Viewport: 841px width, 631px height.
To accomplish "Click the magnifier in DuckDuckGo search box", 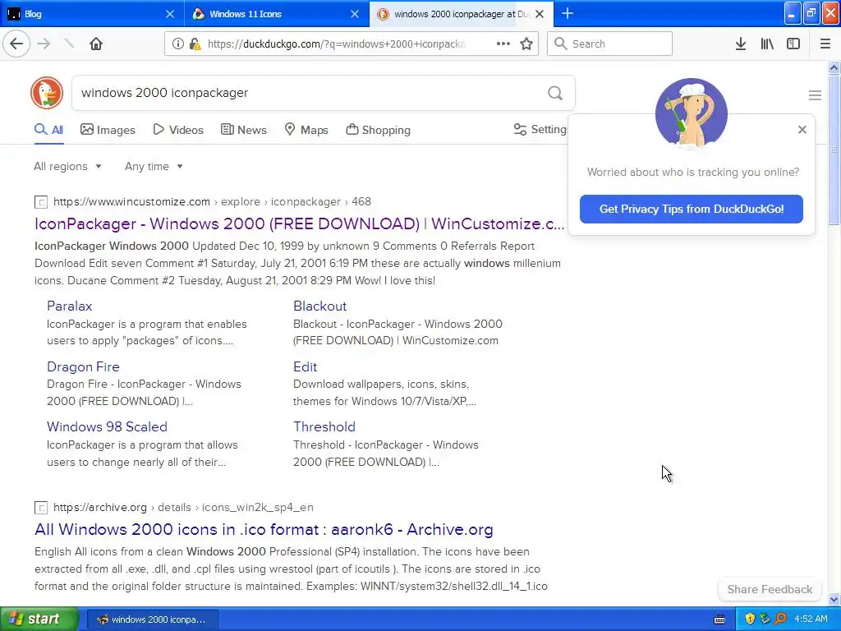I will 555,93.
